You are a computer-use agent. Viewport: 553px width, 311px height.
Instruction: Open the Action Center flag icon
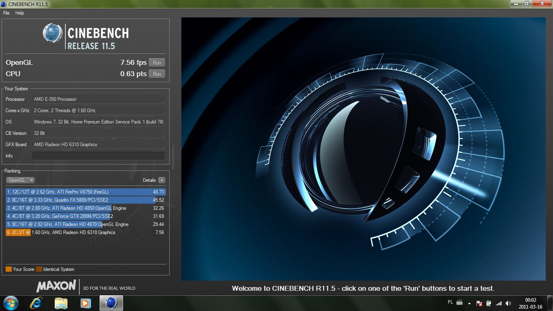click(479, 303)
